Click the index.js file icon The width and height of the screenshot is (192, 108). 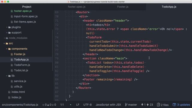pos(9,97)
